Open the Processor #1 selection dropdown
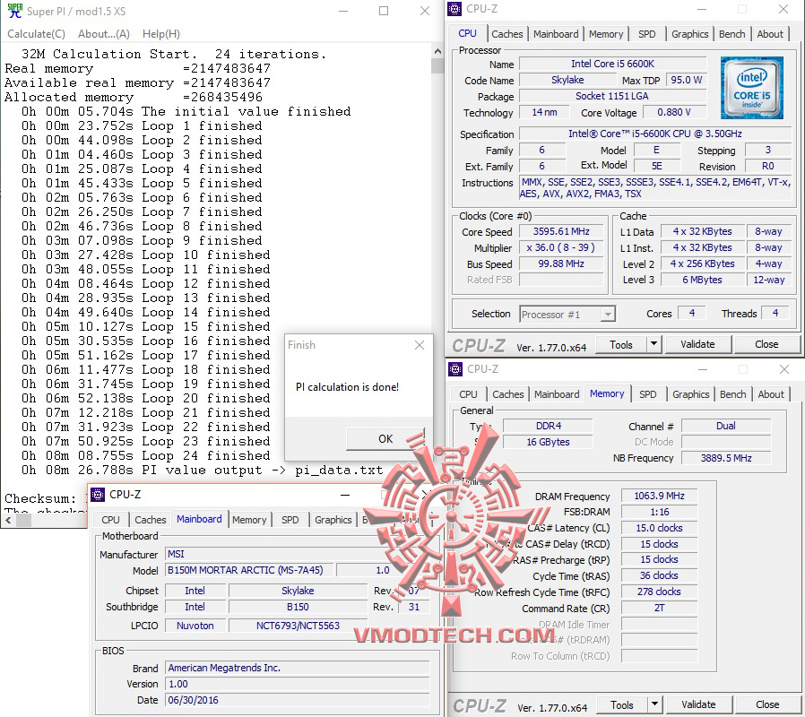 tap(567, 314)
